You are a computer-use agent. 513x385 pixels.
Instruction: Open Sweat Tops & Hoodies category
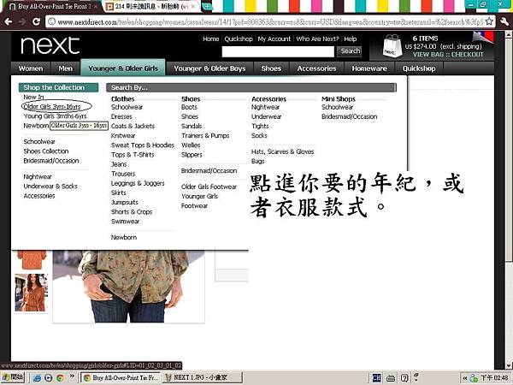point(143,145)
